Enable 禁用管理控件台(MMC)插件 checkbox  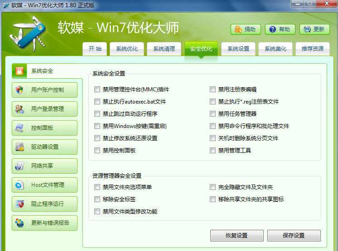(x=97, y=89)
